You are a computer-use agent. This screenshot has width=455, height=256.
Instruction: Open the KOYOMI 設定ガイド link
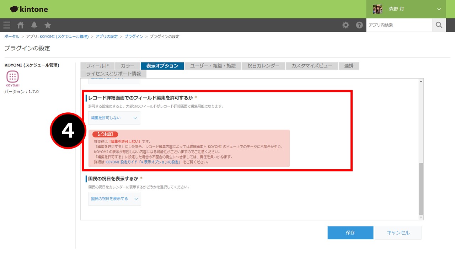tap(143, 162)
